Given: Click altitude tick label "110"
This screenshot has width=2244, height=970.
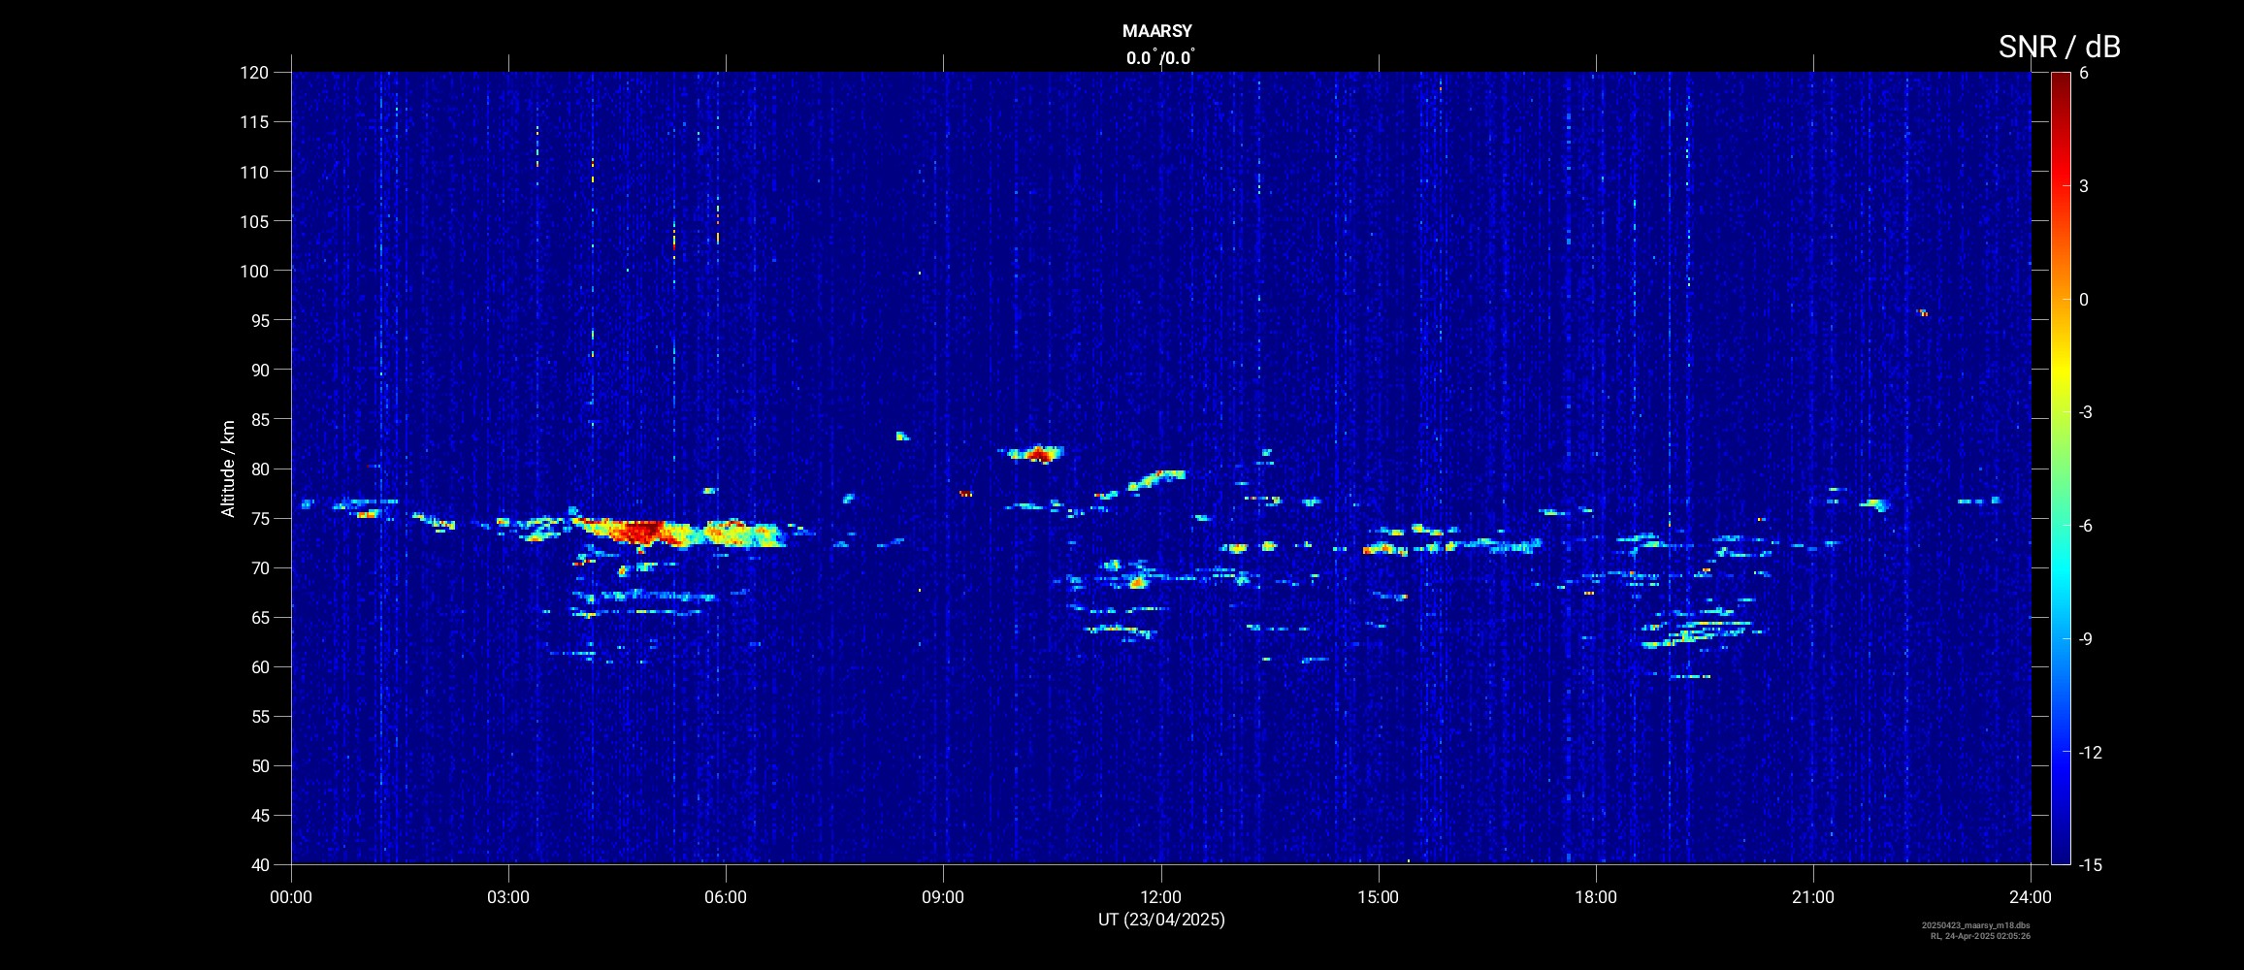Looking at the screenshot, I should coord(254,172).
